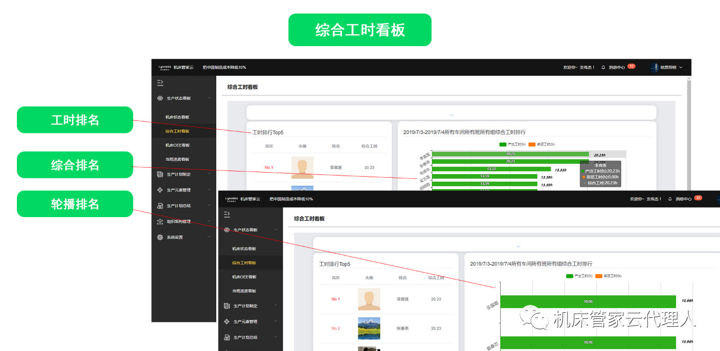Click the green 综合工时看板 title button
Viewport: 720px width, 351px height.
(x=360, y=30)
